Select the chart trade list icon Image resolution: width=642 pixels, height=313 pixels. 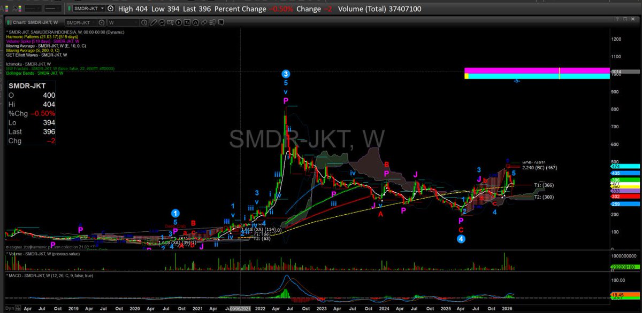(212, 22)
